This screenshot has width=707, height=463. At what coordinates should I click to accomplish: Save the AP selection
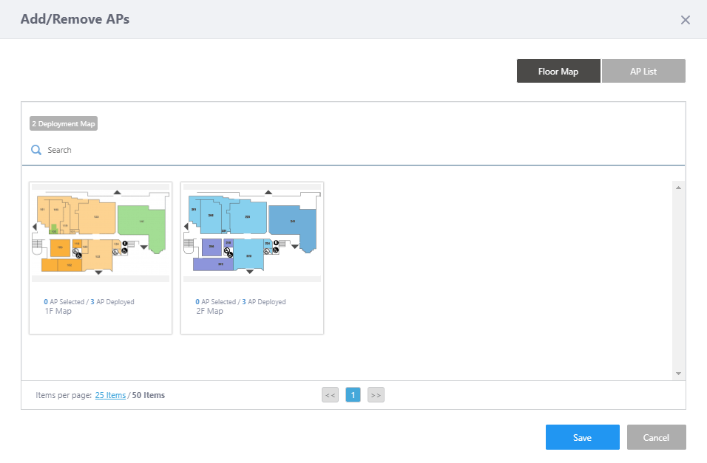coord(582,437)
